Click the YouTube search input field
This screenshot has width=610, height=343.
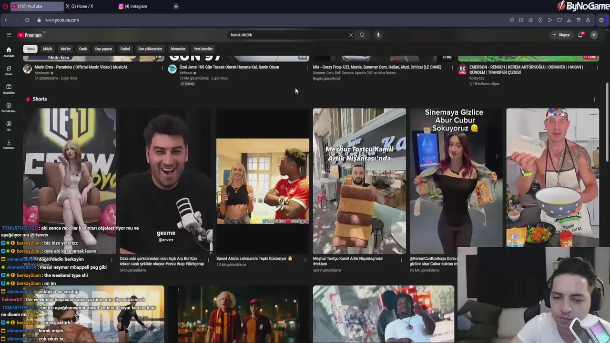tap(288, 35)
